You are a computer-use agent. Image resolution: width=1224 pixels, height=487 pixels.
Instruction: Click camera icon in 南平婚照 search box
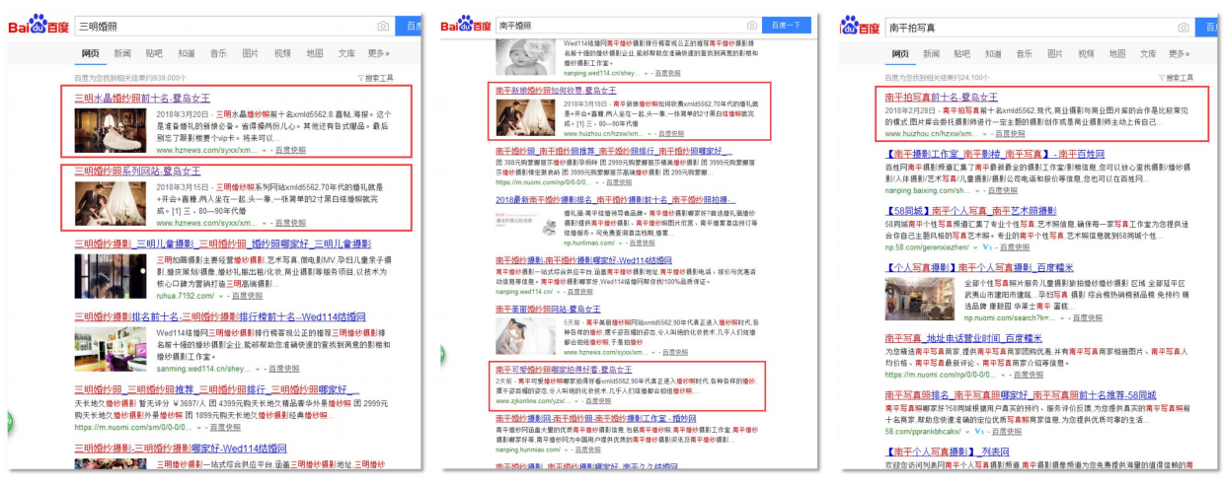click(x=752, y=25)
